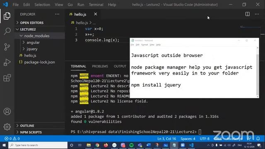Open Spotify from taskbar
Screen dimensions: 265x149
131,145
